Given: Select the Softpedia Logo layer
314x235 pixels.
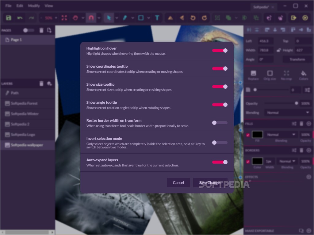Looking at the screenshot, I should click(x=28, y=135).
